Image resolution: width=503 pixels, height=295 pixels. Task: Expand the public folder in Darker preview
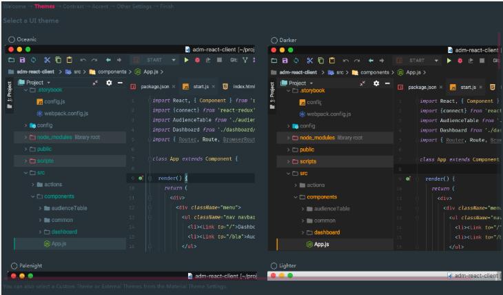288,150
